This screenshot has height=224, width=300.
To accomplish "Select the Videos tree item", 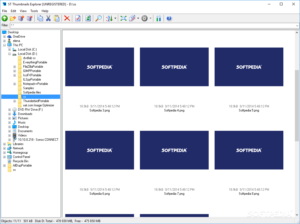I will 22,135.
